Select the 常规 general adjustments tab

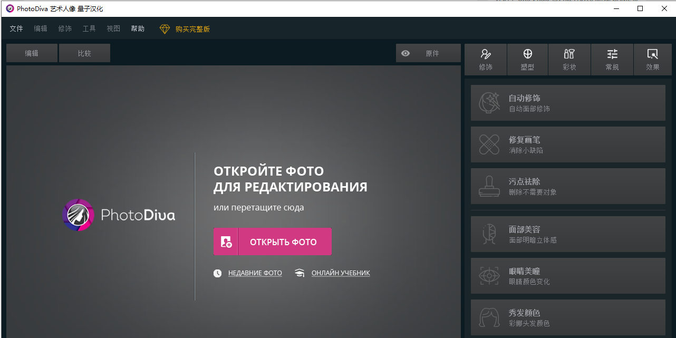tap(612, 60)
